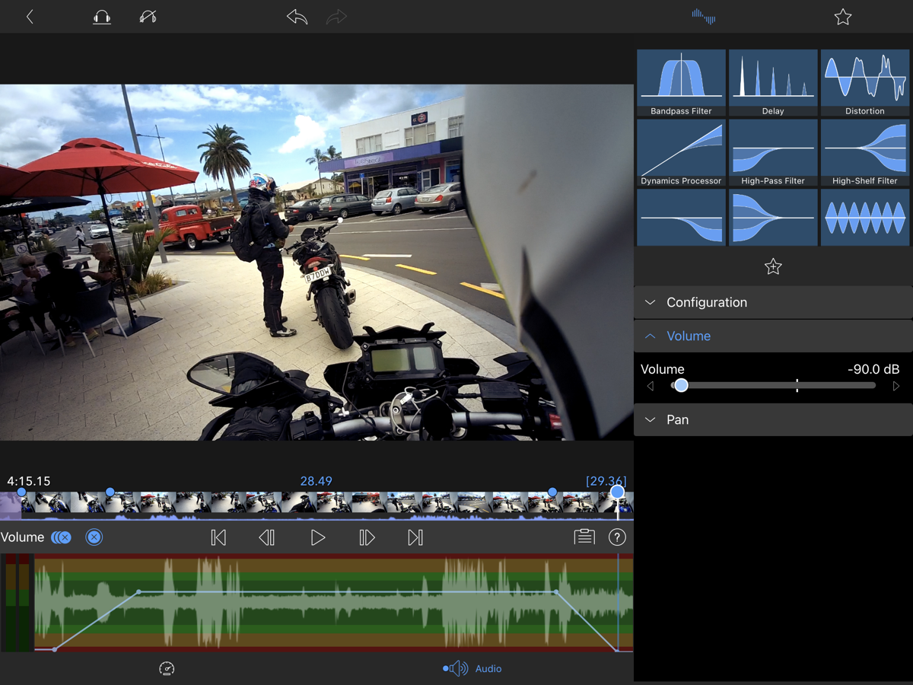Viewport: 913px width, 685px height.
Task: Click the Volume slider thumb
Action: click(x=681, y=386)
